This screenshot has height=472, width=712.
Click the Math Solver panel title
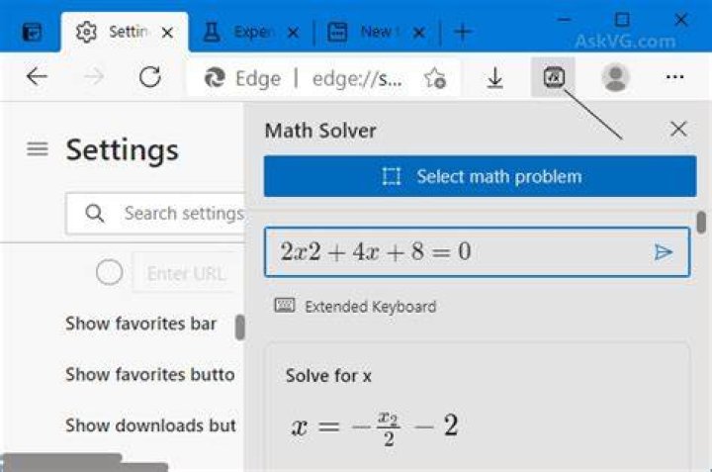320,131
